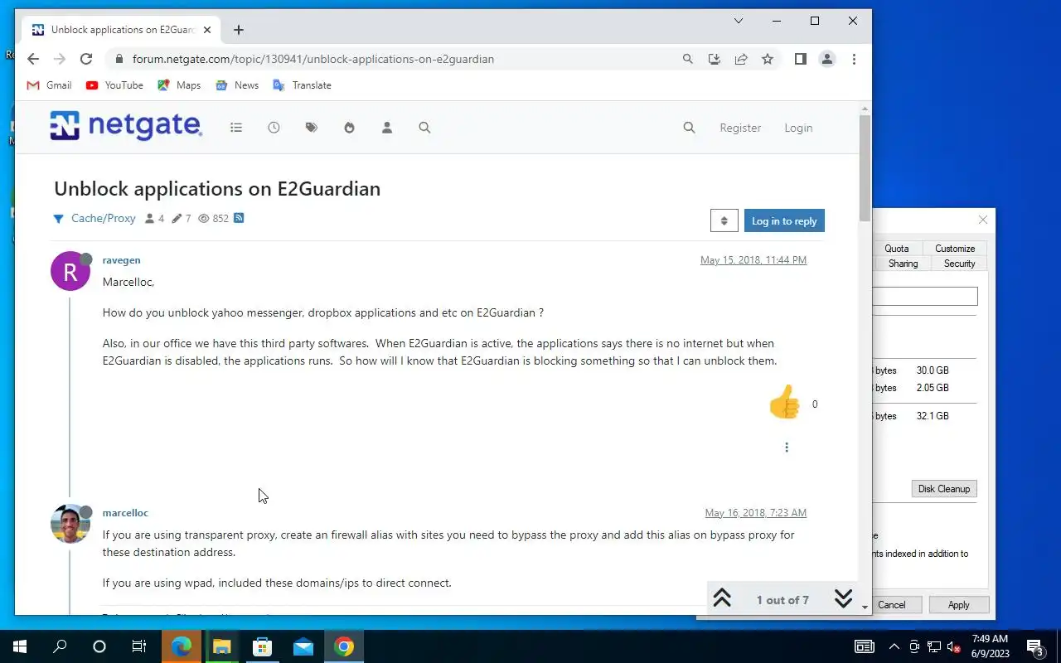Image resolution: width=1061 pixels, height=663 pixels.
Task: Open the Netgate logo home link
Action: [x=126, y=126]
